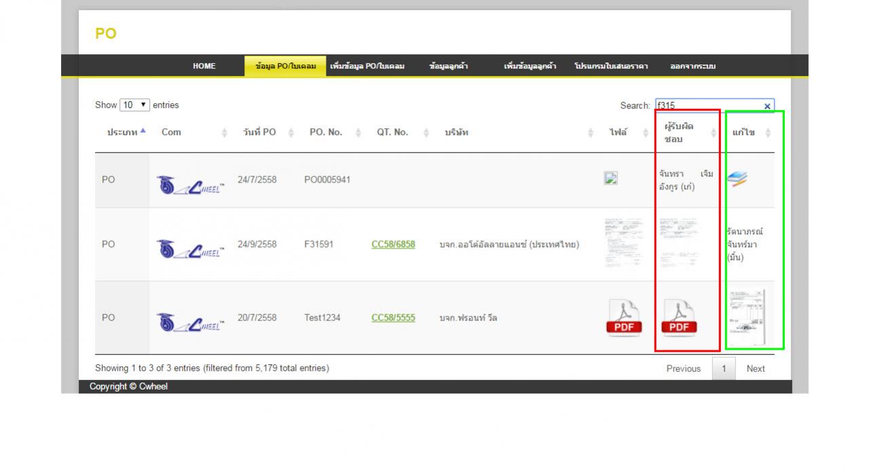Select date 24/9/2558

(x=257, y=244)
